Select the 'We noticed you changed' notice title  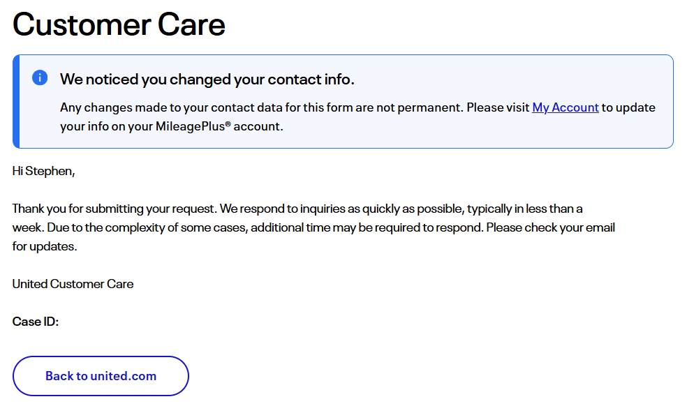(x=207, y=80)
